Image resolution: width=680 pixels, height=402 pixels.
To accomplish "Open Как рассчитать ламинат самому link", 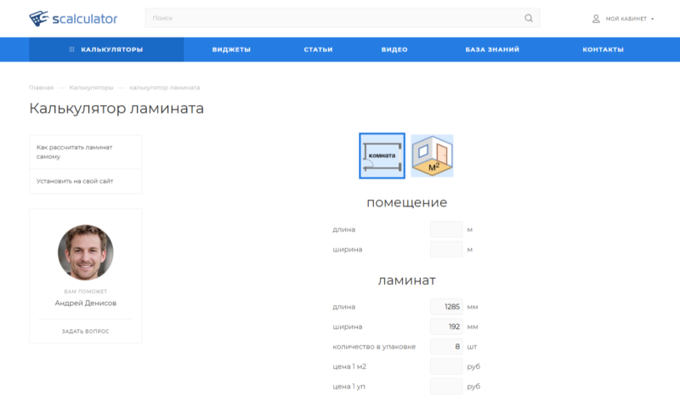I will [86, 152].
